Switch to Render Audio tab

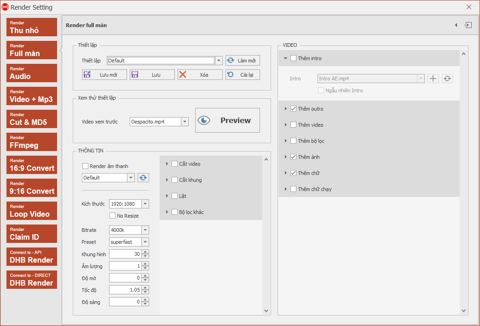(32, 73)
